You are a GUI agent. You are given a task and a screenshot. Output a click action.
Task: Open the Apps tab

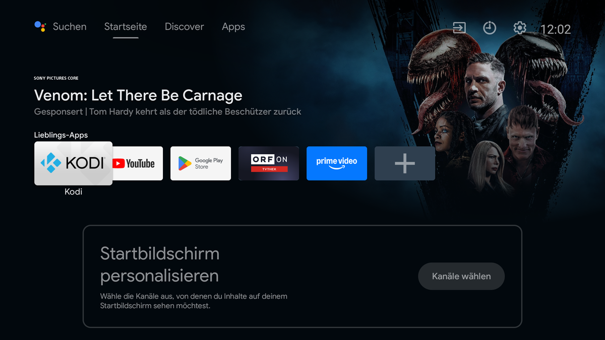coord(233,27)
